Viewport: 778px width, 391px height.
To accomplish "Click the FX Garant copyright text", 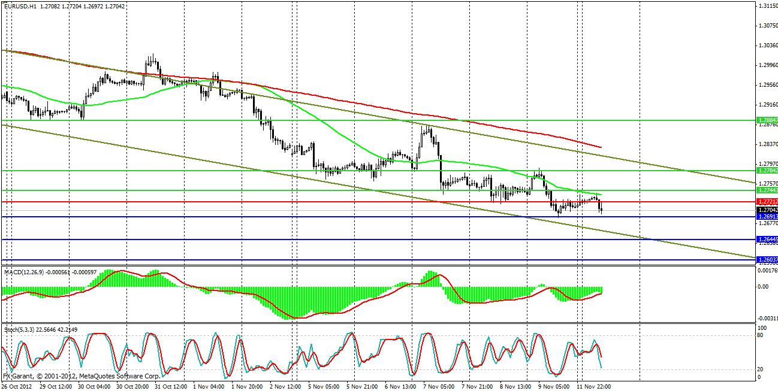I will click(x=82, y=376).
